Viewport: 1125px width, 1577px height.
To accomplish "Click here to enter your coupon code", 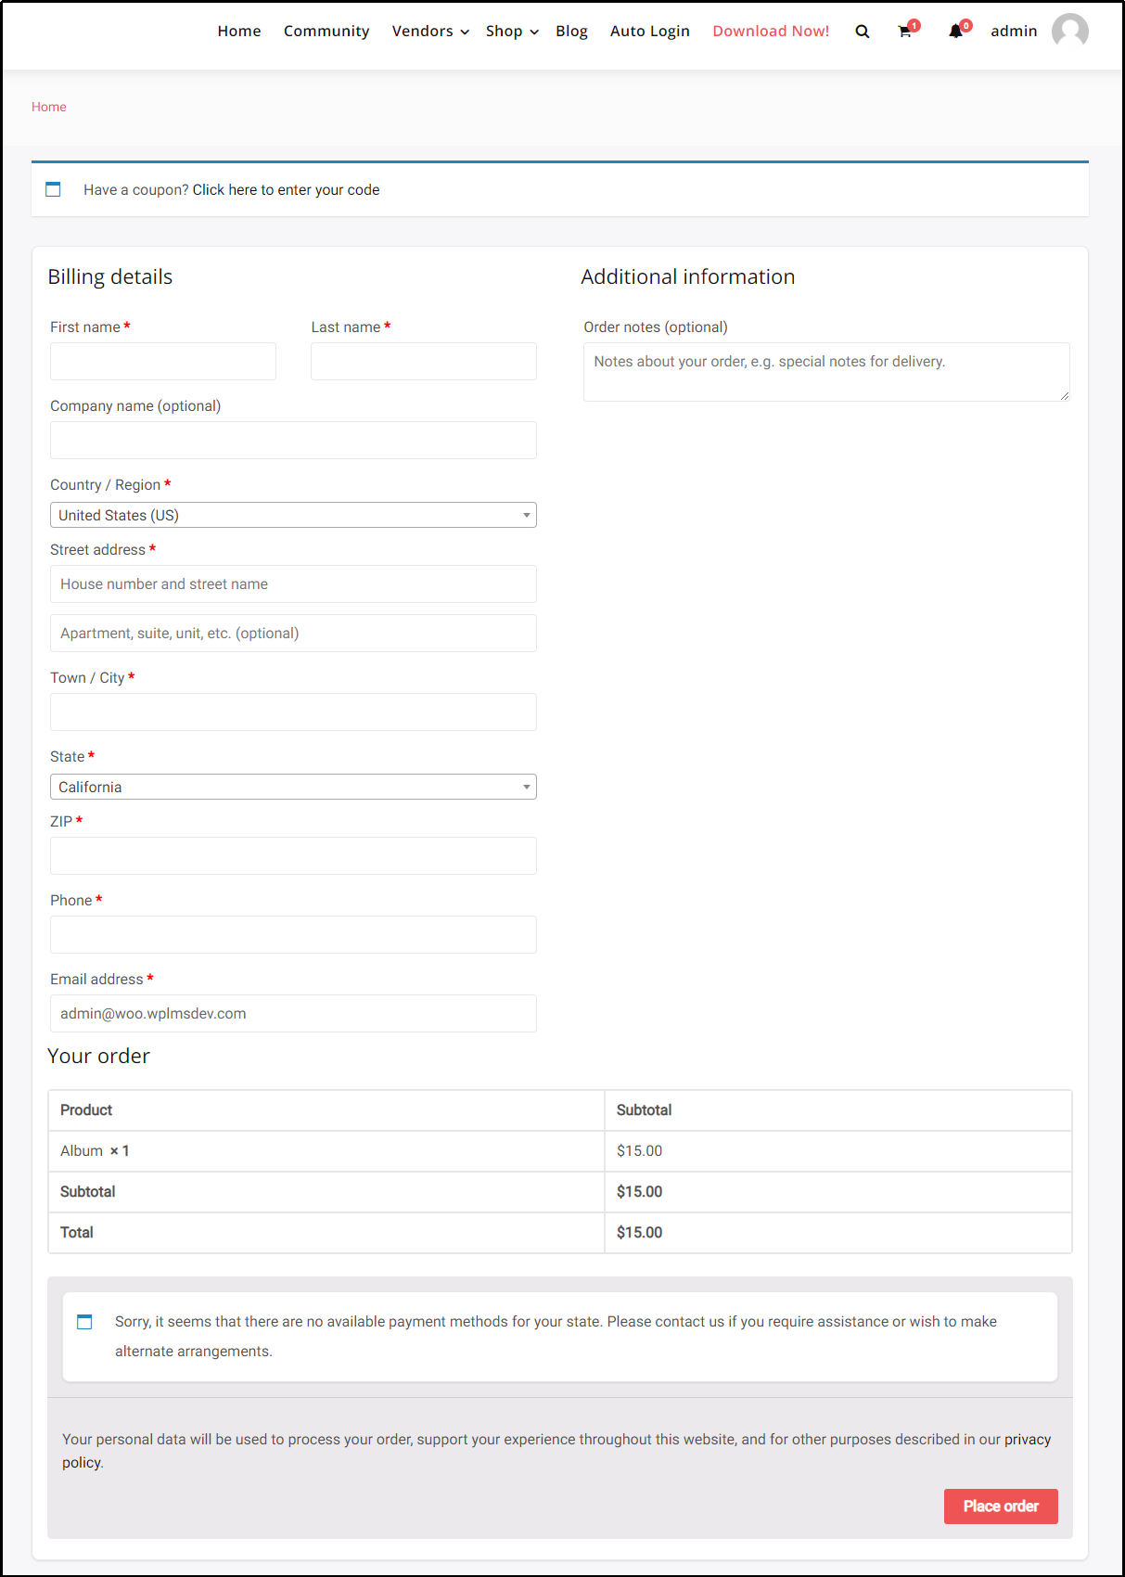I will (x=286, y=189).
